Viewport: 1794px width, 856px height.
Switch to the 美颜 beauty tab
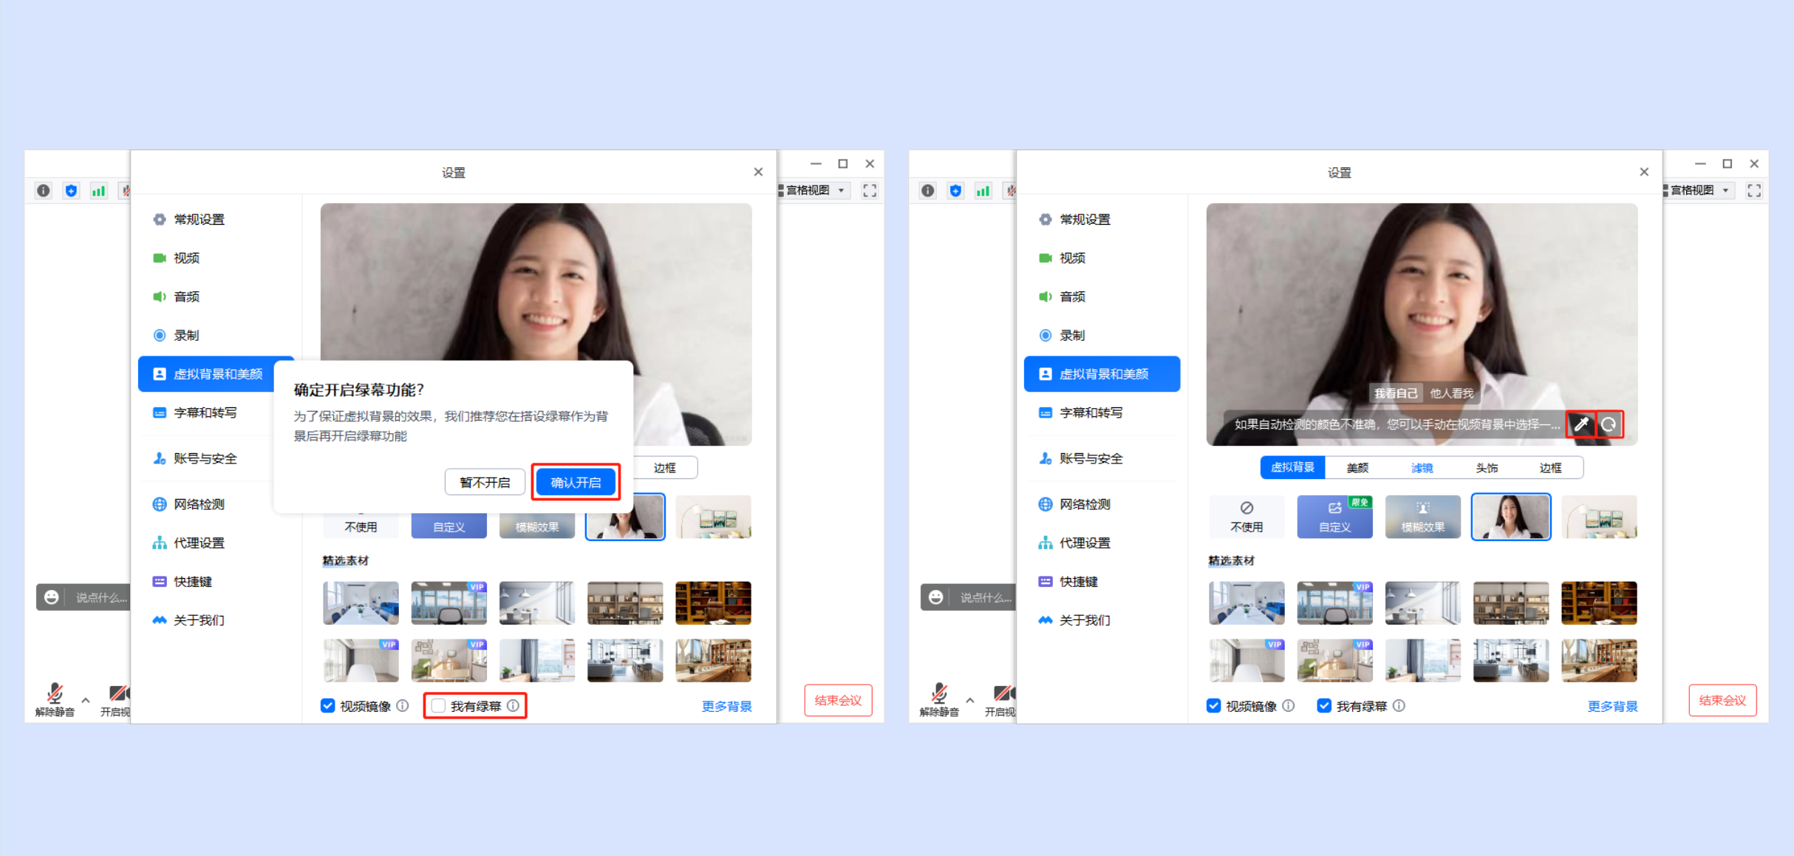point(1358,467)
